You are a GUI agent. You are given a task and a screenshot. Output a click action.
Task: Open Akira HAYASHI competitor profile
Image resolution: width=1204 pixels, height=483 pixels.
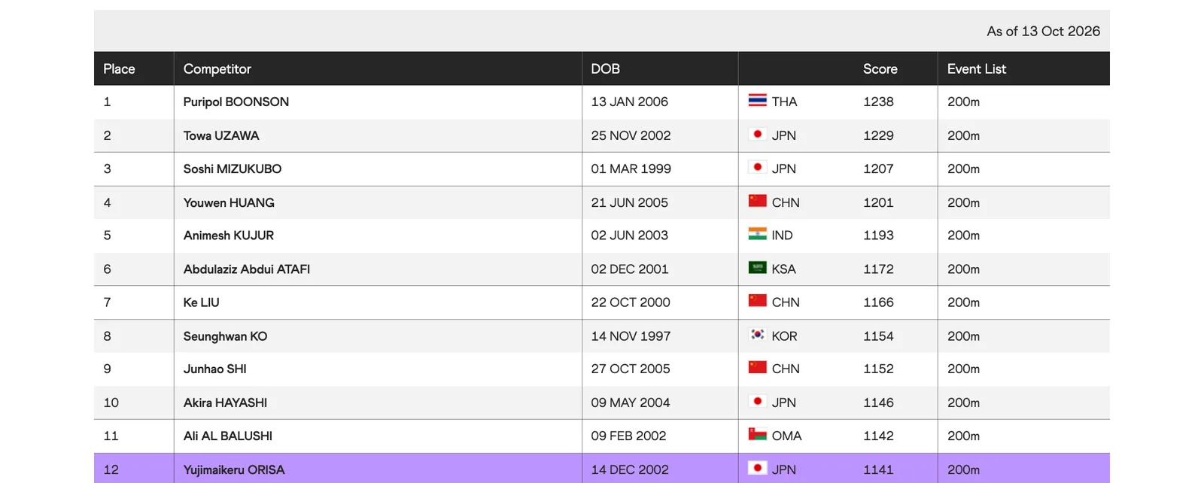(x=226, y=402)
